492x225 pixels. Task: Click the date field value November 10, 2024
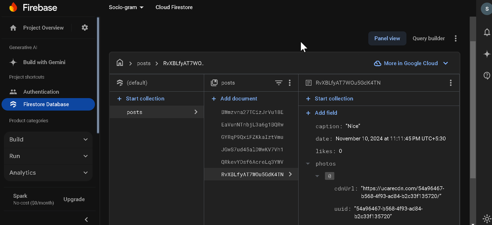click(391, 139)
